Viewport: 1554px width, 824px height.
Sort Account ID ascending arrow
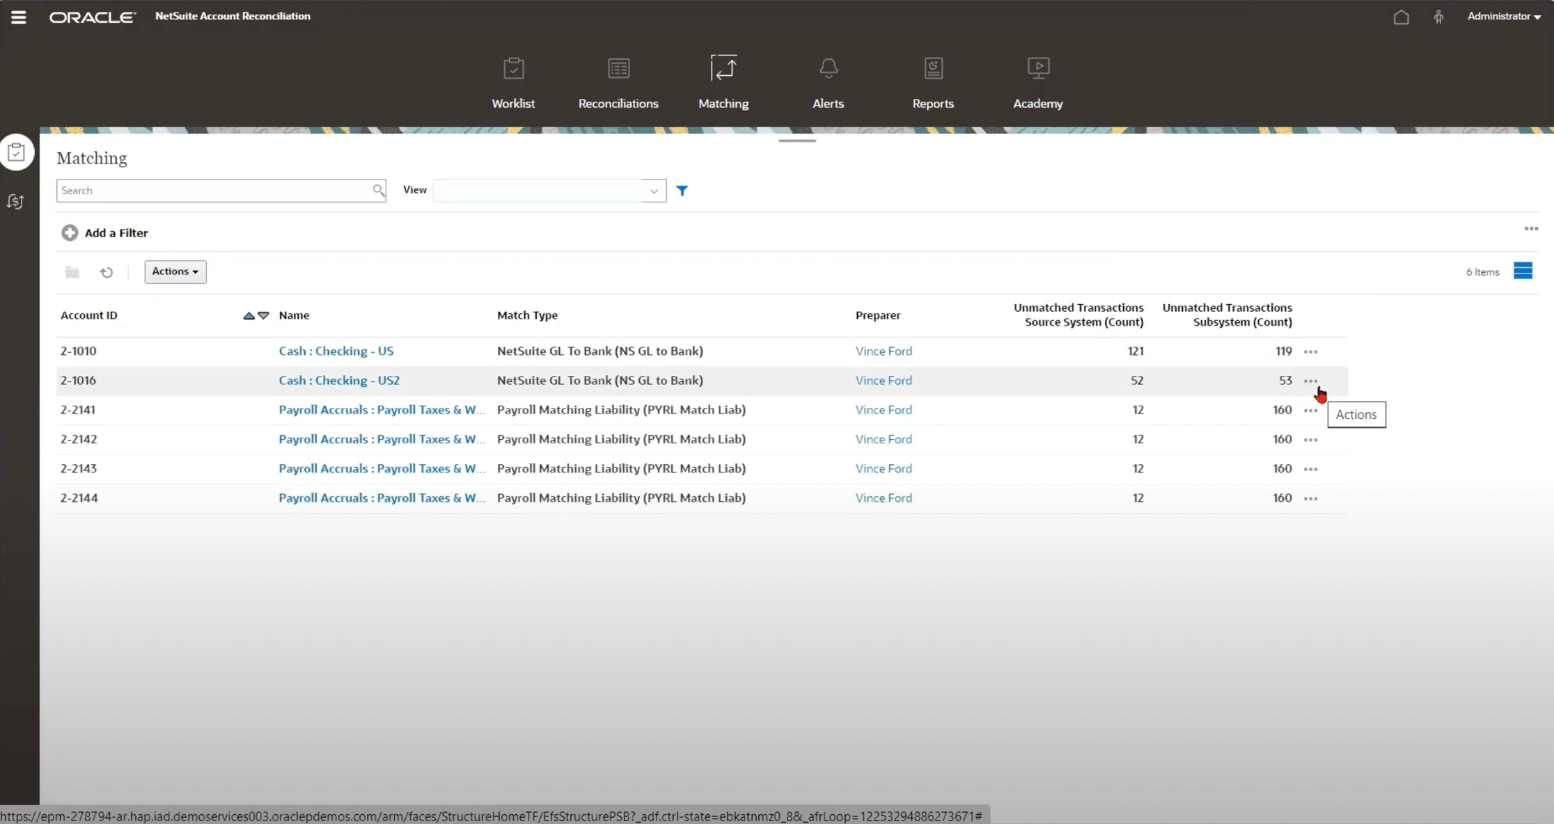click(249, 315)
